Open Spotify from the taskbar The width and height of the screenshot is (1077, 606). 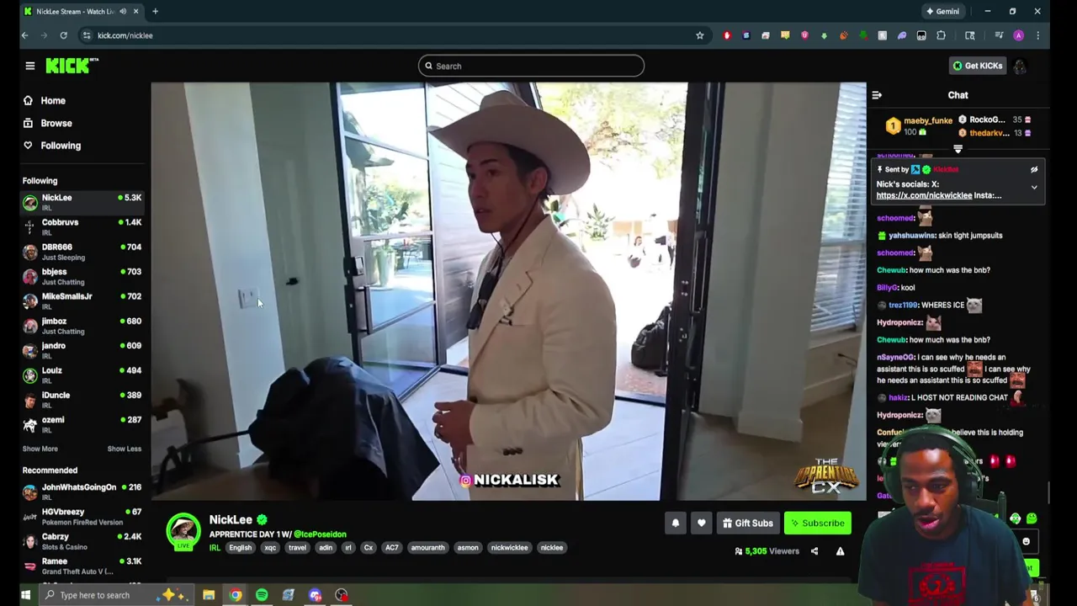(262, 595)
